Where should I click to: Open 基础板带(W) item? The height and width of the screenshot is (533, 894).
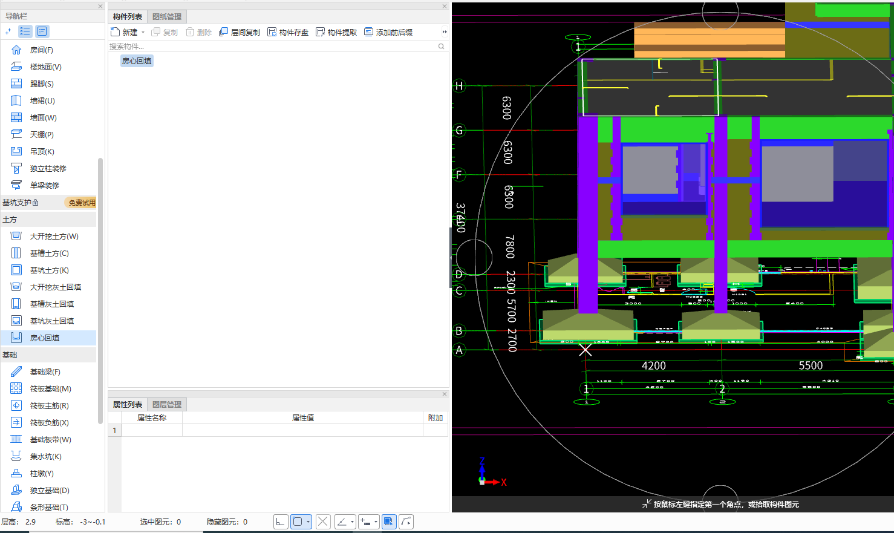click(x=50, y=440)
